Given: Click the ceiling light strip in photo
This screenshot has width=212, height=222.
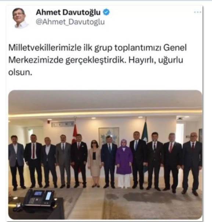Looking at the screenshot, I should 105,114.
